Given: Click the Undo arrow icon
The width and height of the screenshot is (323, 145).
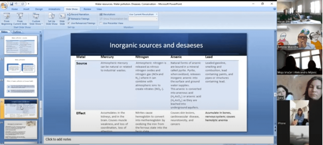Looking at the screenshot, I should click(16, 4).
